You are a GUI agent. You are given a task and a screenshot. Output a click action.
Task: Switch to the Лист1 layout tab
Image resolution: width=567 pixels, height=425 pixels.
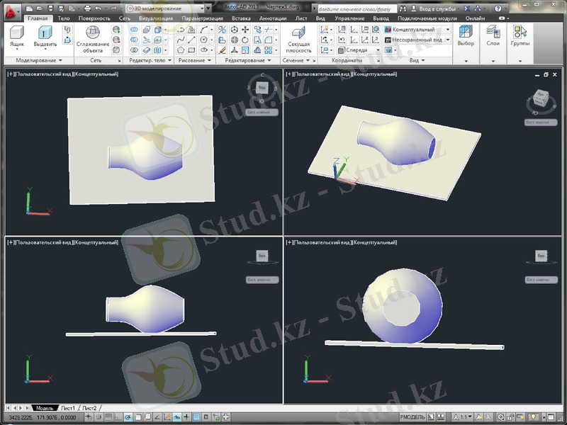pos(67,408)
